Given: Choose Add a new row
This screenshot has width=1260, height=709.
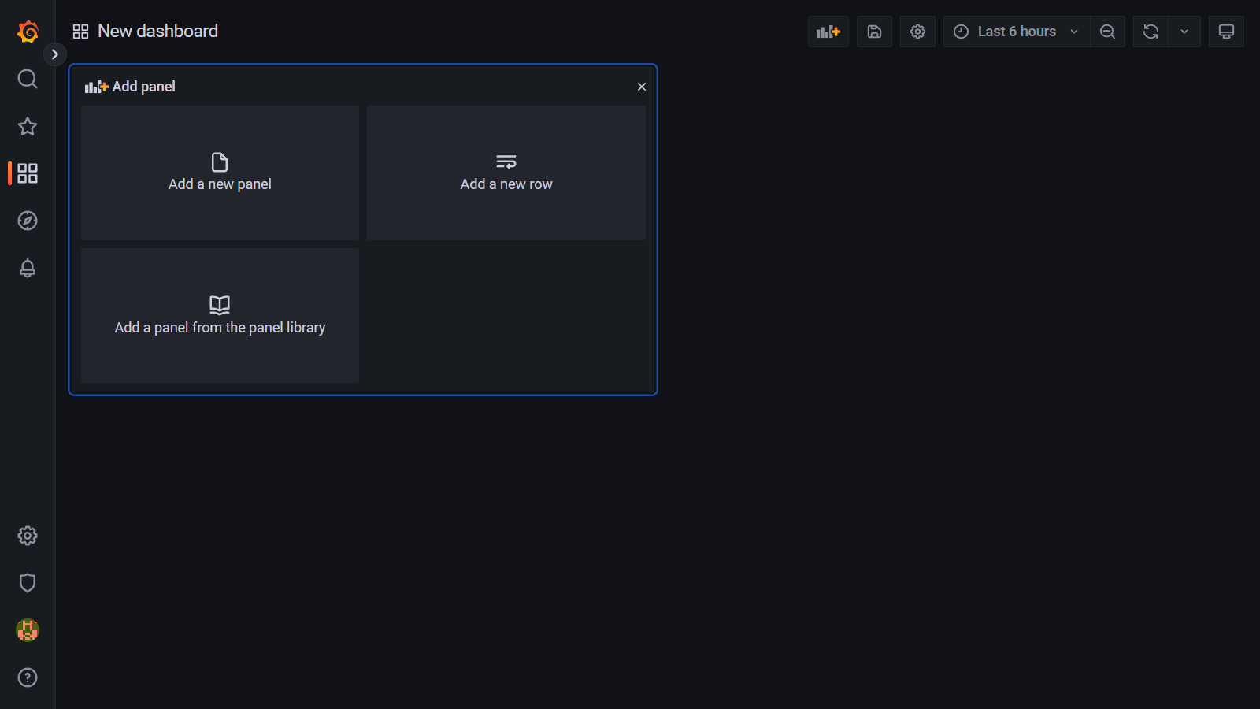Looking at the screenshot, I should coord(506,173).
